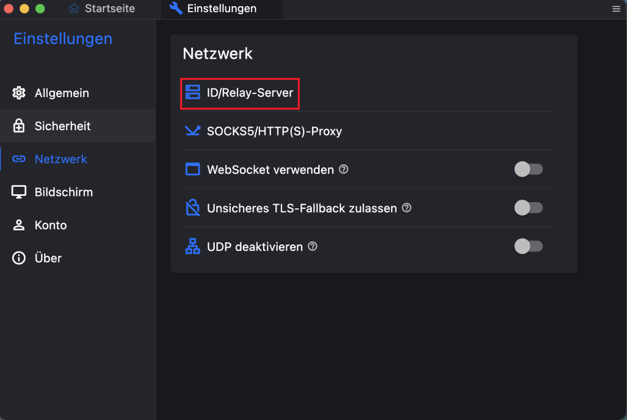
Task: Turn on the UDP deaktivieren switch
Action: coord(528,246)
